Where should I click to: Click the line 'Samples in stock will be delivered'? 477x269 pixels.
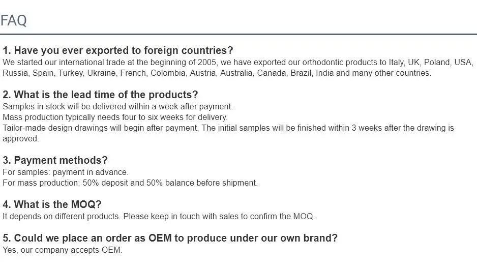118,106
